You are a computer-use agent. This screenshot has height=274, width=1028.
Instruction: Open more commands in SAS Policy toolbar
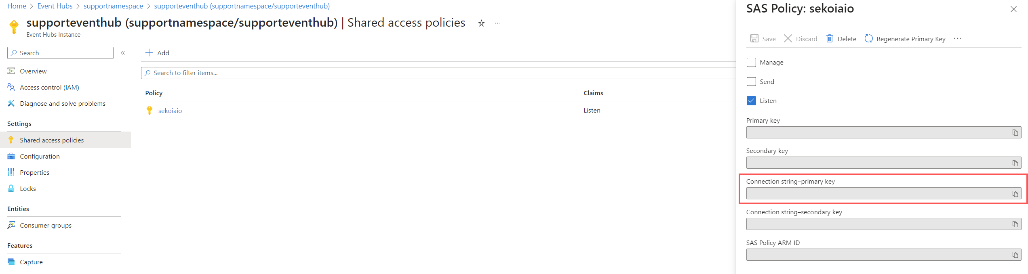point(958,39)
